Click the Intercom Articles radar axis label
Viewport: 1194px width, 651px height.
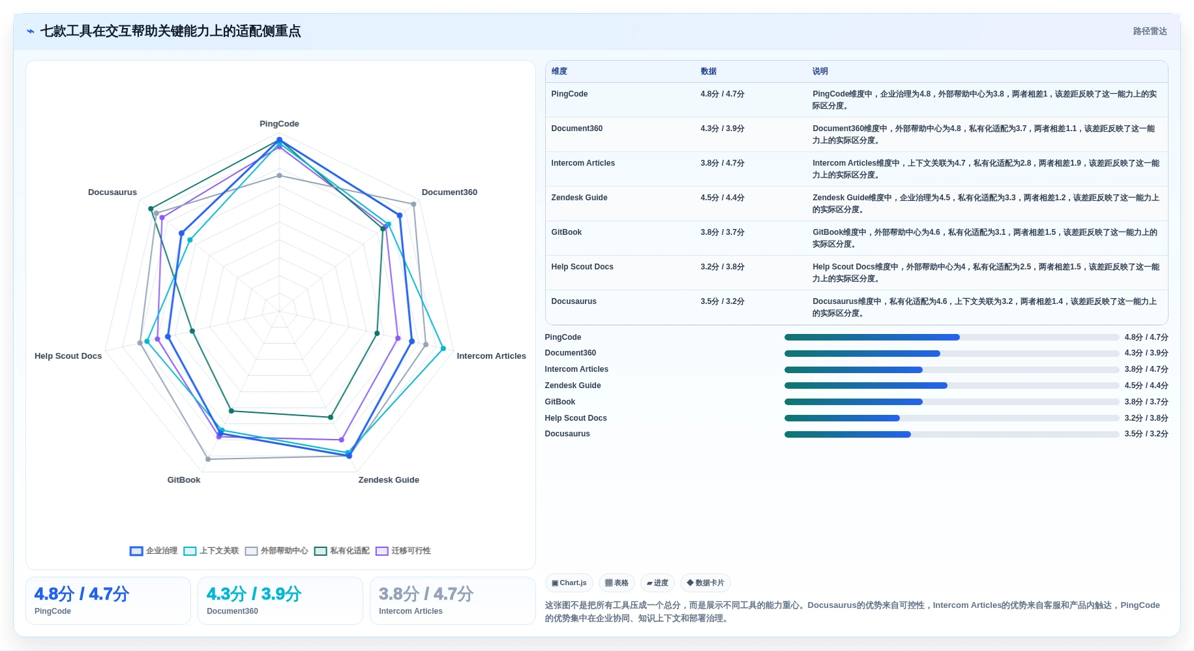coord(491,356)
